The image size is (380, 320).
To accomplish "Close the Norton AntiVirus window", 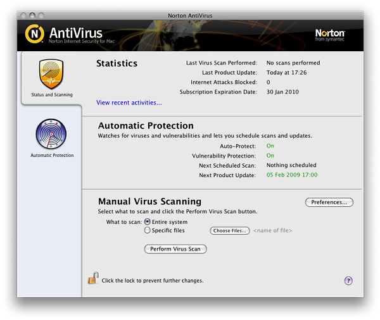I will pyautogui.click(x=23, y=15).
